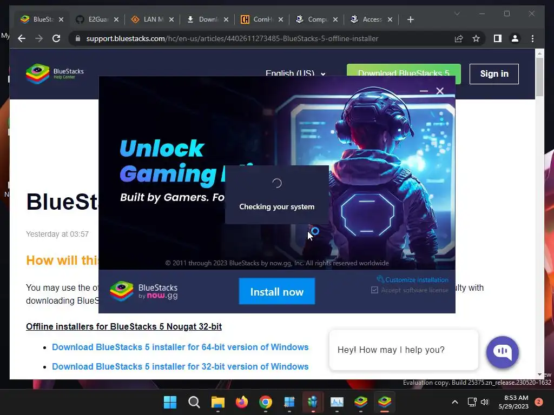Open Chrome from taskbar
This screenshot has height=415, width=554.
click(265, 401)
